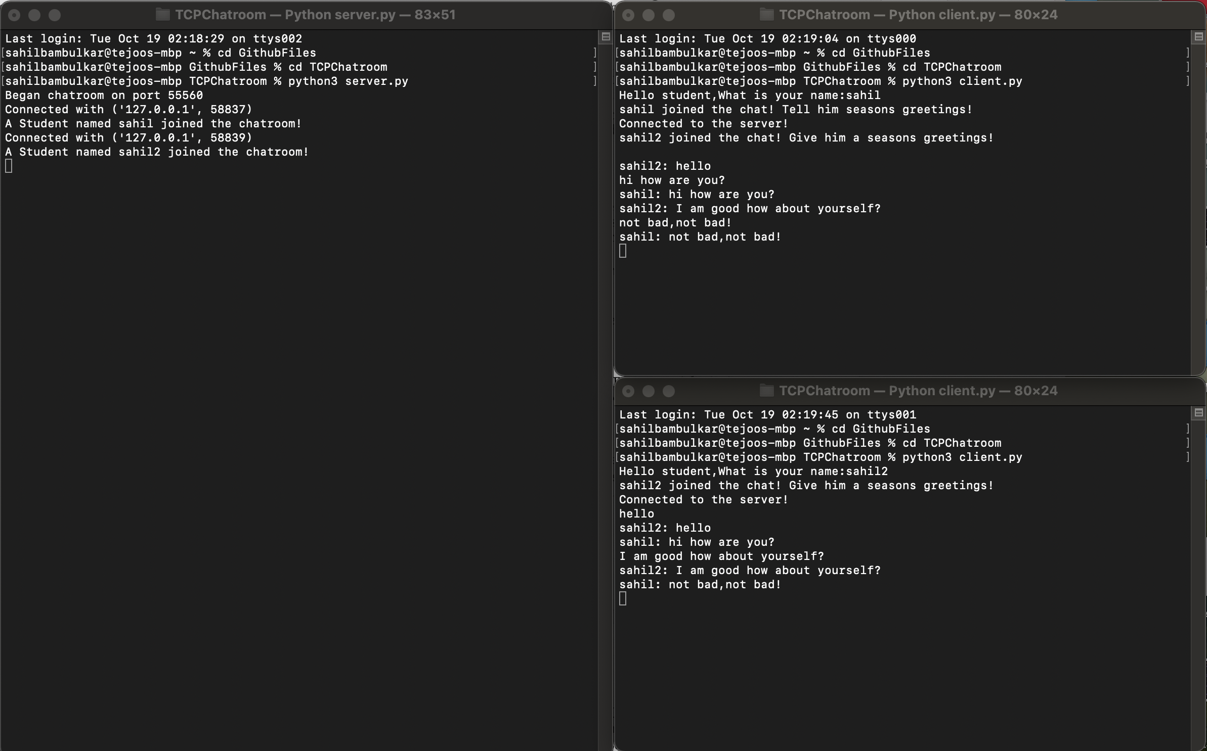Zoom the top client.py window to fullscreen

(x=669, y=15)
